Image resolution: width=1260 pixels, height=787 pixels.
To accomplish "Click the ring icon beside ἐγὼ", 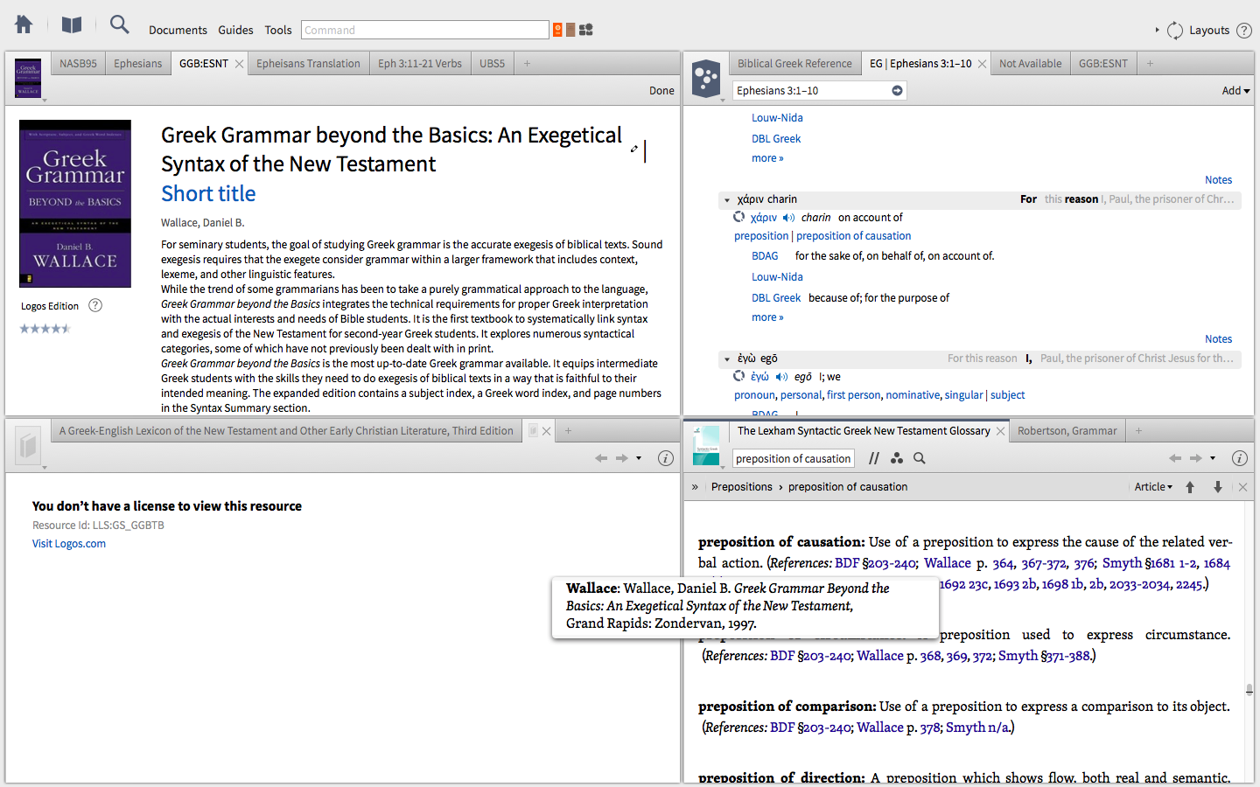I will click(739, 376).
